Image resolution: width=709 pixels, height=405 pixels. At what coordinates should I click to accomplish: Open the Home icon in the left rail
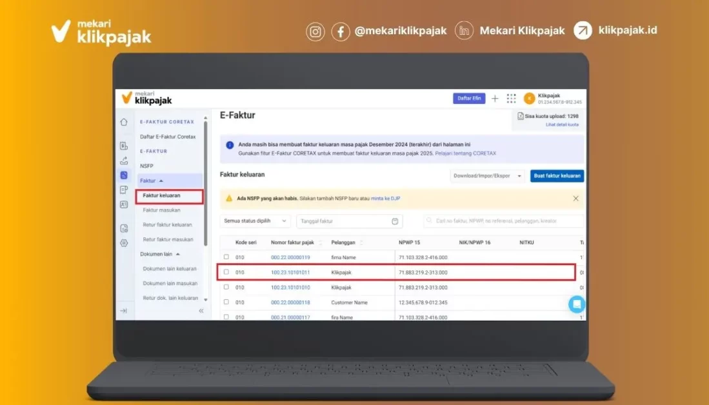pyautogui.click(x=124, y=122)
